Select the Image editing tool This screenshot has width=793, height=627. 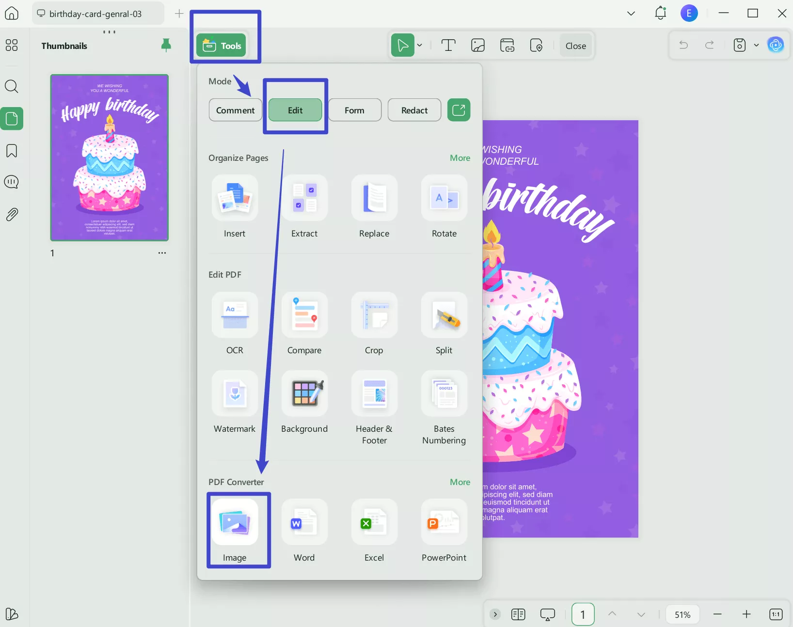478,46
